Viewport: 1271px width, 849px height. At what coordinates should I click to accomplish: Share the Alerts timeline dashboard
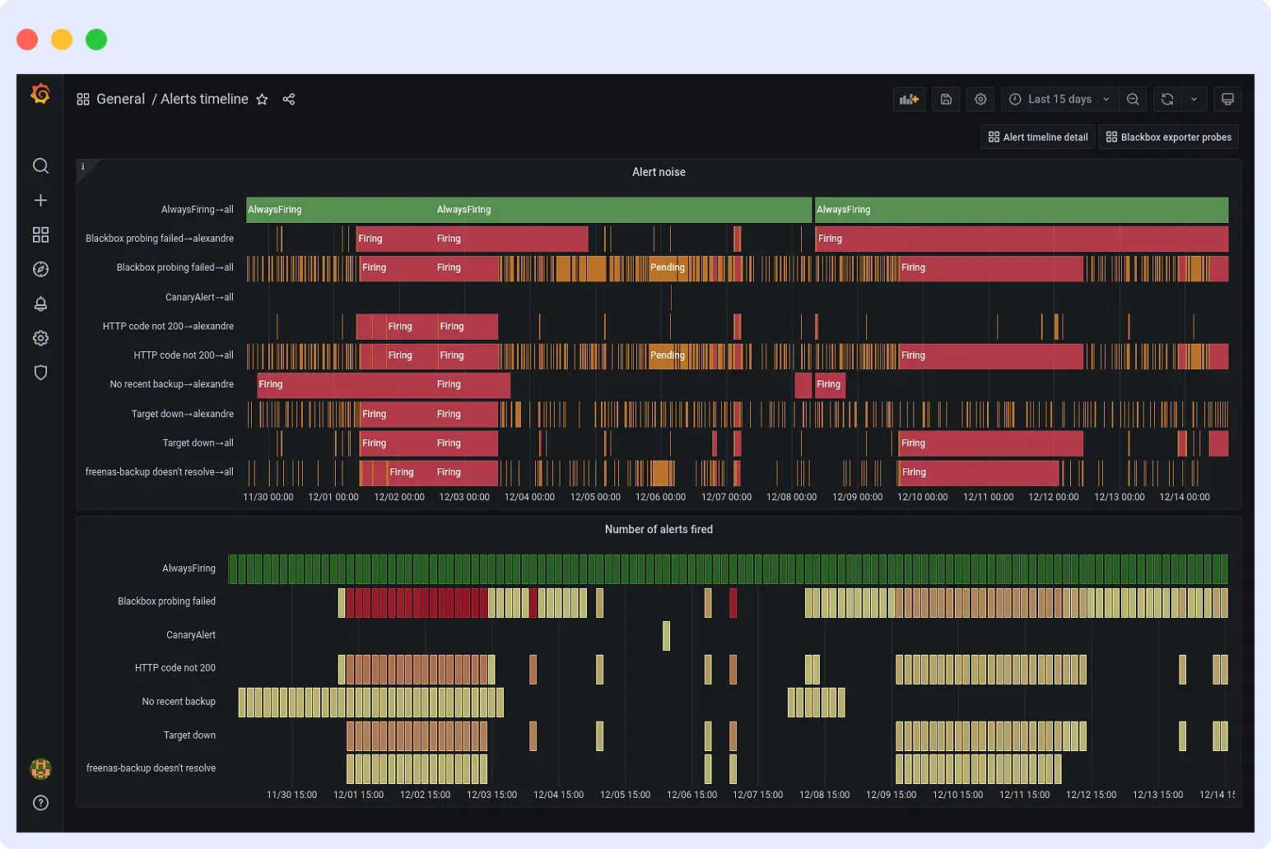[289, 99]
